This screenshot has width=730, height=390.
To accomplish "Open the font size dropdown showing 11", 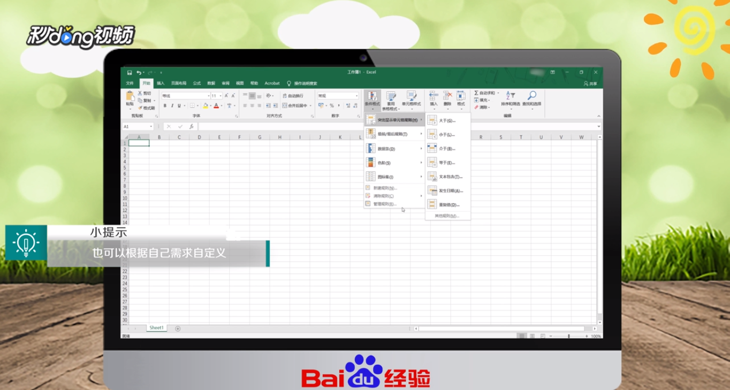I will point(220,96).
